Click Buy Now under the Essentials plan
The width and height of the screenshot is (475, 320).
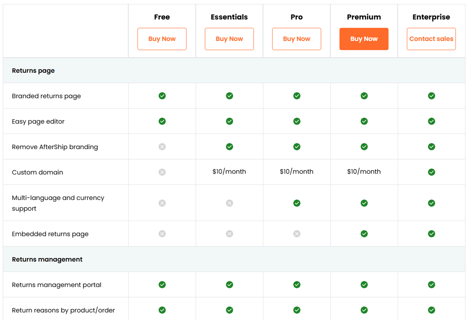click(229, 39)
